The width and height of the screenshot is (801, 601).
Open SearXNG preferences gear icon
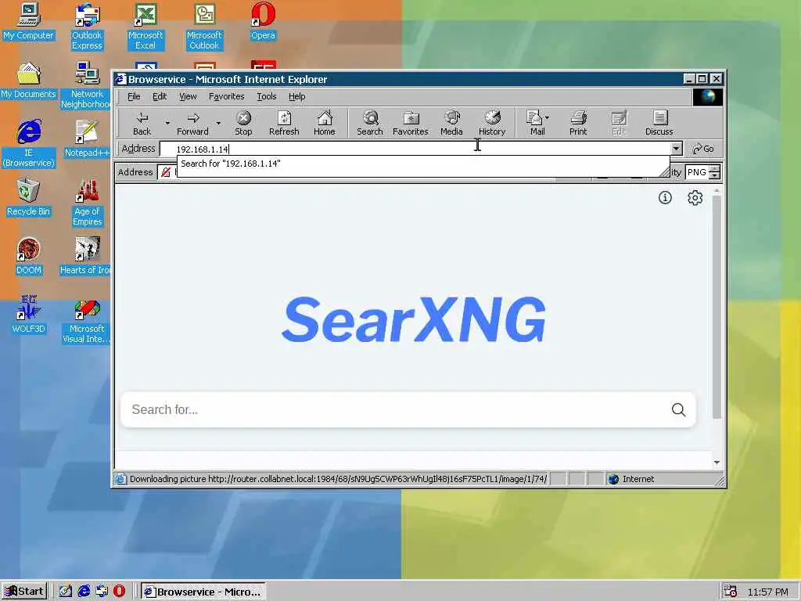(x=695, y=198)
